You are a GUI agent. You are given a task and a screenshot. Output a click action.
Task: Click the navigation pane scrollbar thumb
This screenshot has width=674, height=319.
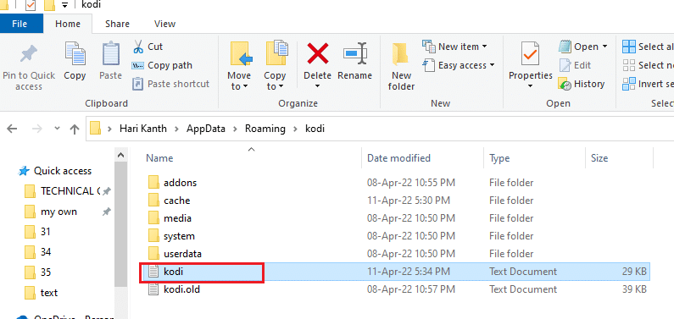pos(121,224)
